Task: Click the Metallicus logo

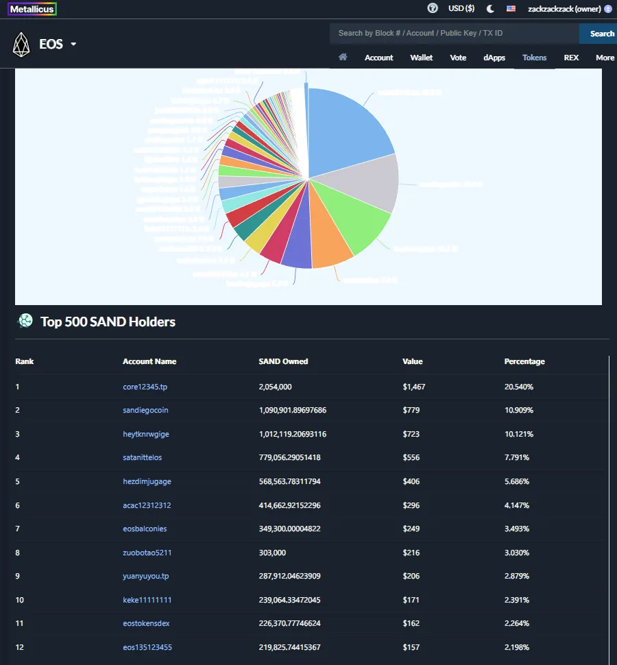Action: (32, 9)
